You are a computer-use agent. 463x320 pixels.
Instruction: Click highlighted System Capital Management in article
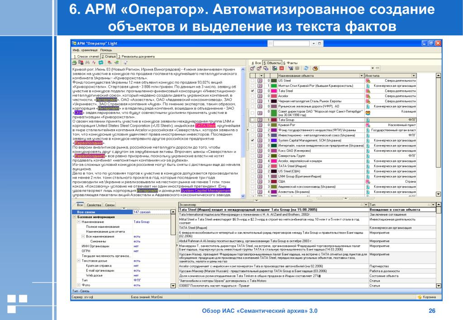coord(206,191)
